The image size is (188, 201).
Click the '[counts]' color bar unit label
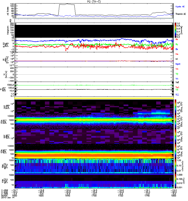click(181, 30)
